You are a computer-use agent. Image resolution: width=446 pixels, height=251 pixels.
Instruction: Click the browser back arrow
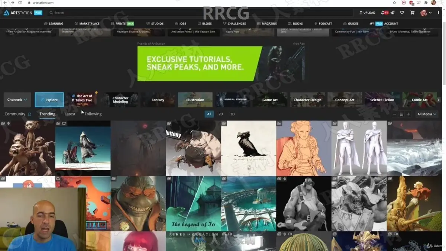coord(5,3)
